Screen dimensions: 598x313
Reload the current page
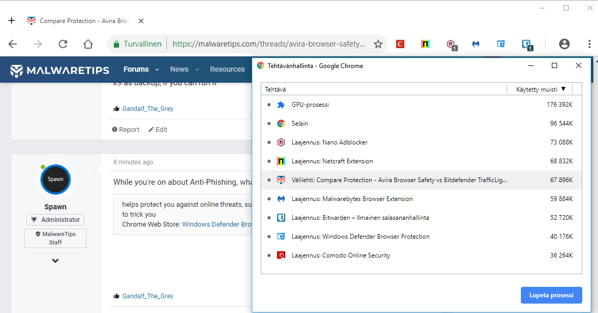(x=63, y=44)
